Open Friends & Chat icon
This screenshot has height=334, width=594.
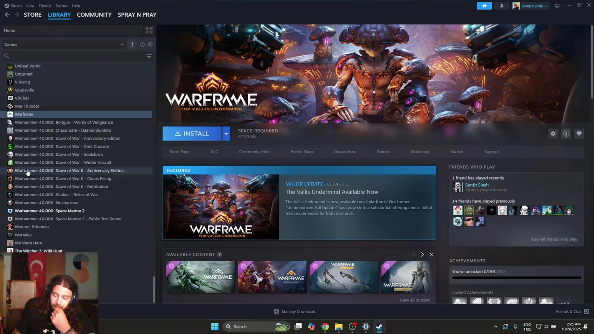click(x=587, y=311)
